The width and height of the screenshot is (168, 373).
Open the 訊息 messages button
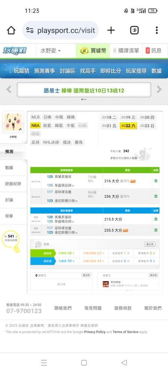(x=153, y=50)
